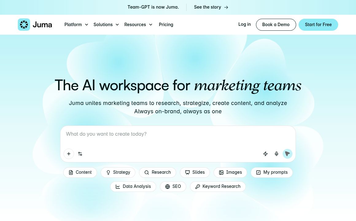The height and width of the screenshot is (221, 356).
Task: Click the Juma logo icon
Action: (24, 25)
